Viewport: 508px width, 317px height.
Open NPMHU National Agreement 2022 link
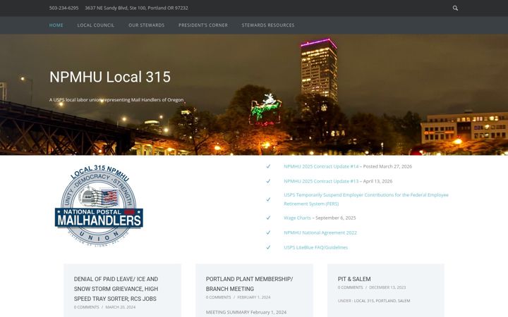pos(320,232)
